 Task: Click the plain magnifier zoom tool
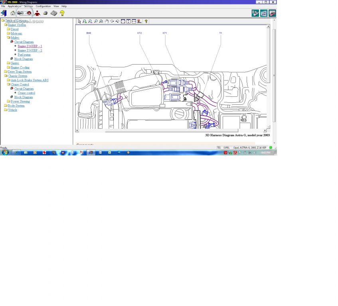click(96, 21)
